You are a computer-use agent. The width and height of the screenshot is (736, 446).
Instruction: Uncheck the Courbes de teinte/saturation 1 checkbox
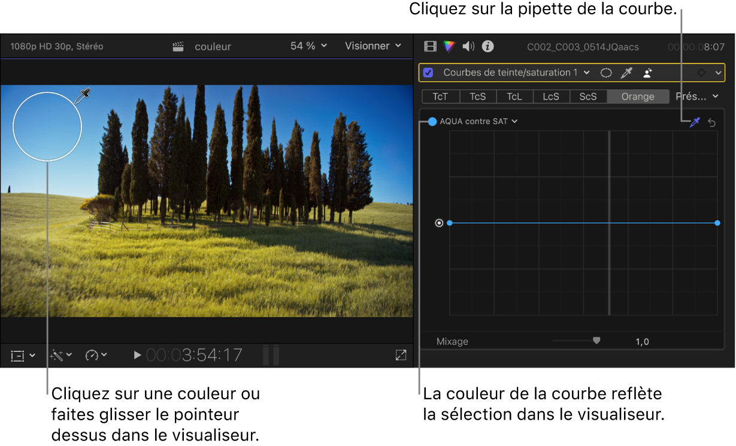(x=428, y=72)
